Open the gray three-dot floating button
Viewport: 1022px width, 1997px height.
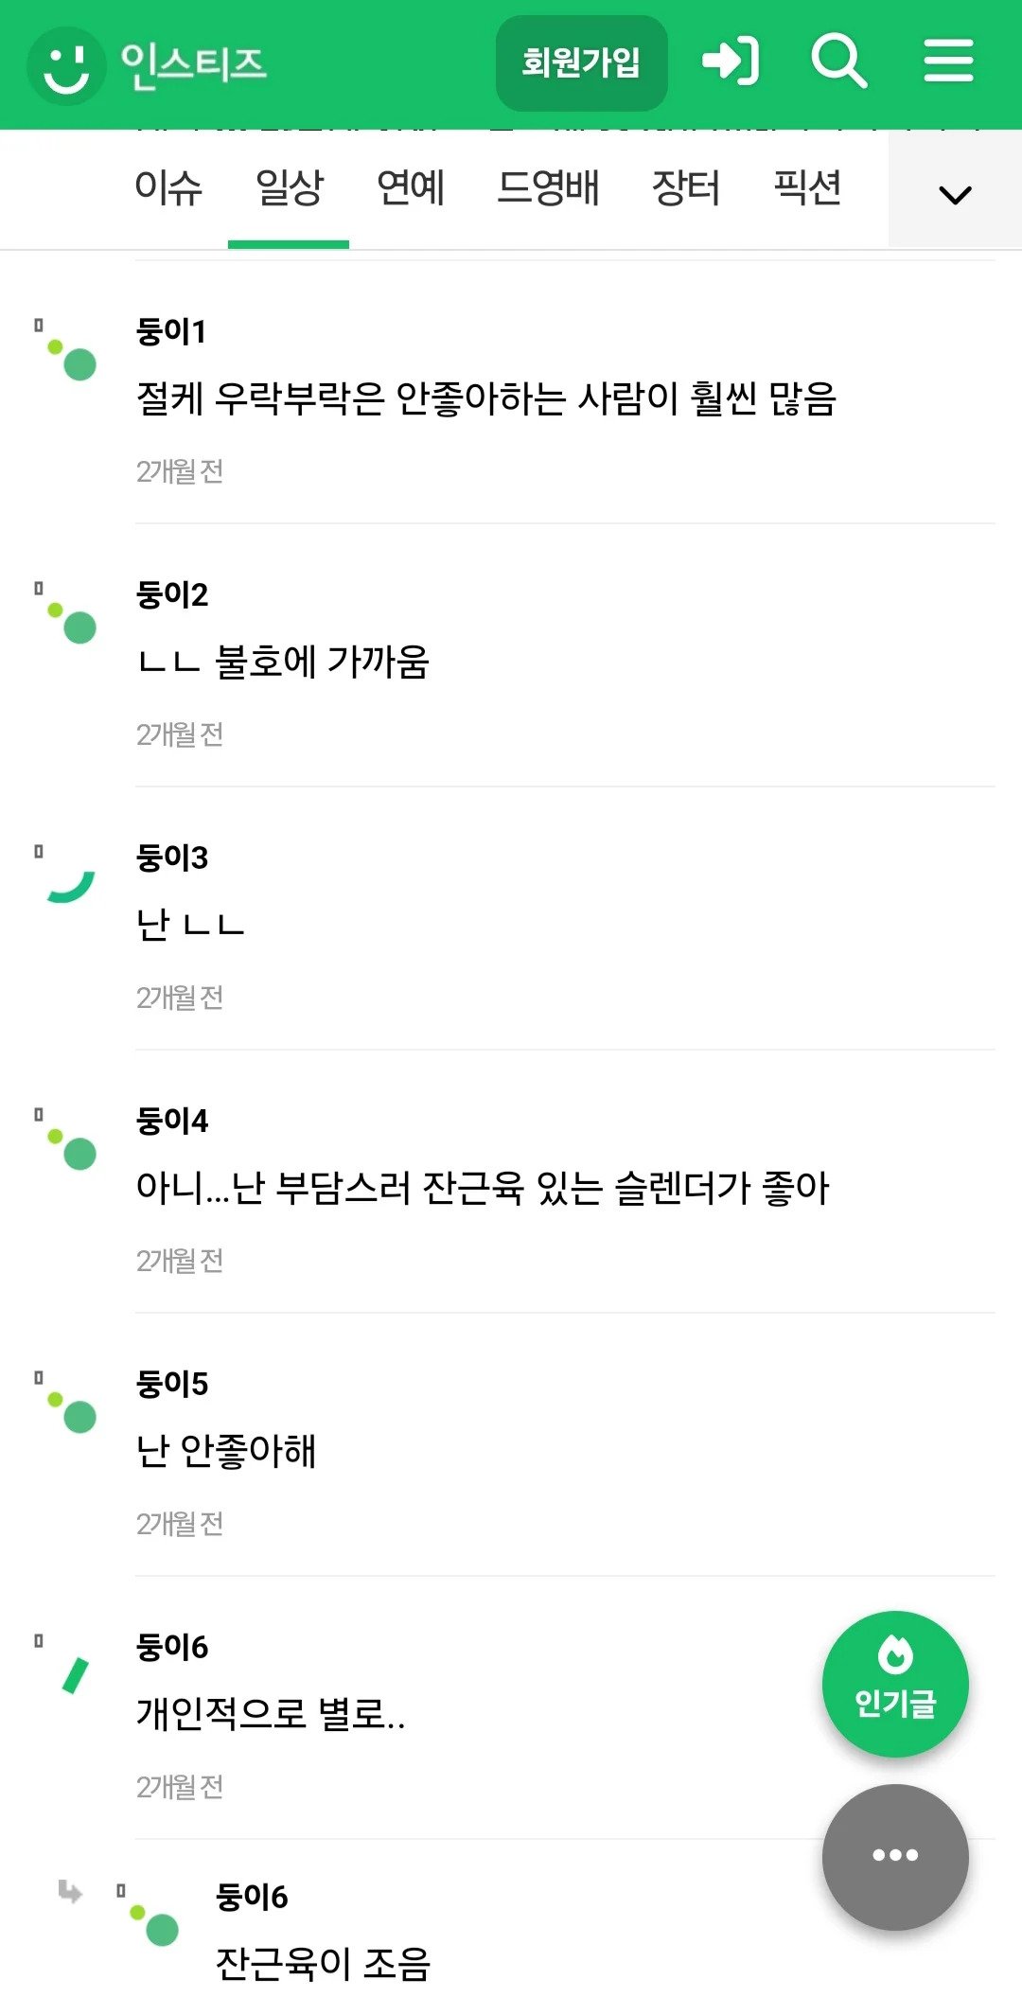[x=894, y=1855]
